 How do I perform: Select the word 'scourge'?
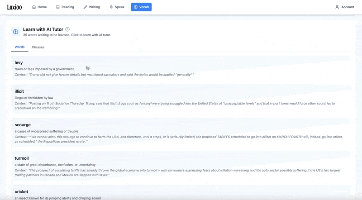click(23, 125)
